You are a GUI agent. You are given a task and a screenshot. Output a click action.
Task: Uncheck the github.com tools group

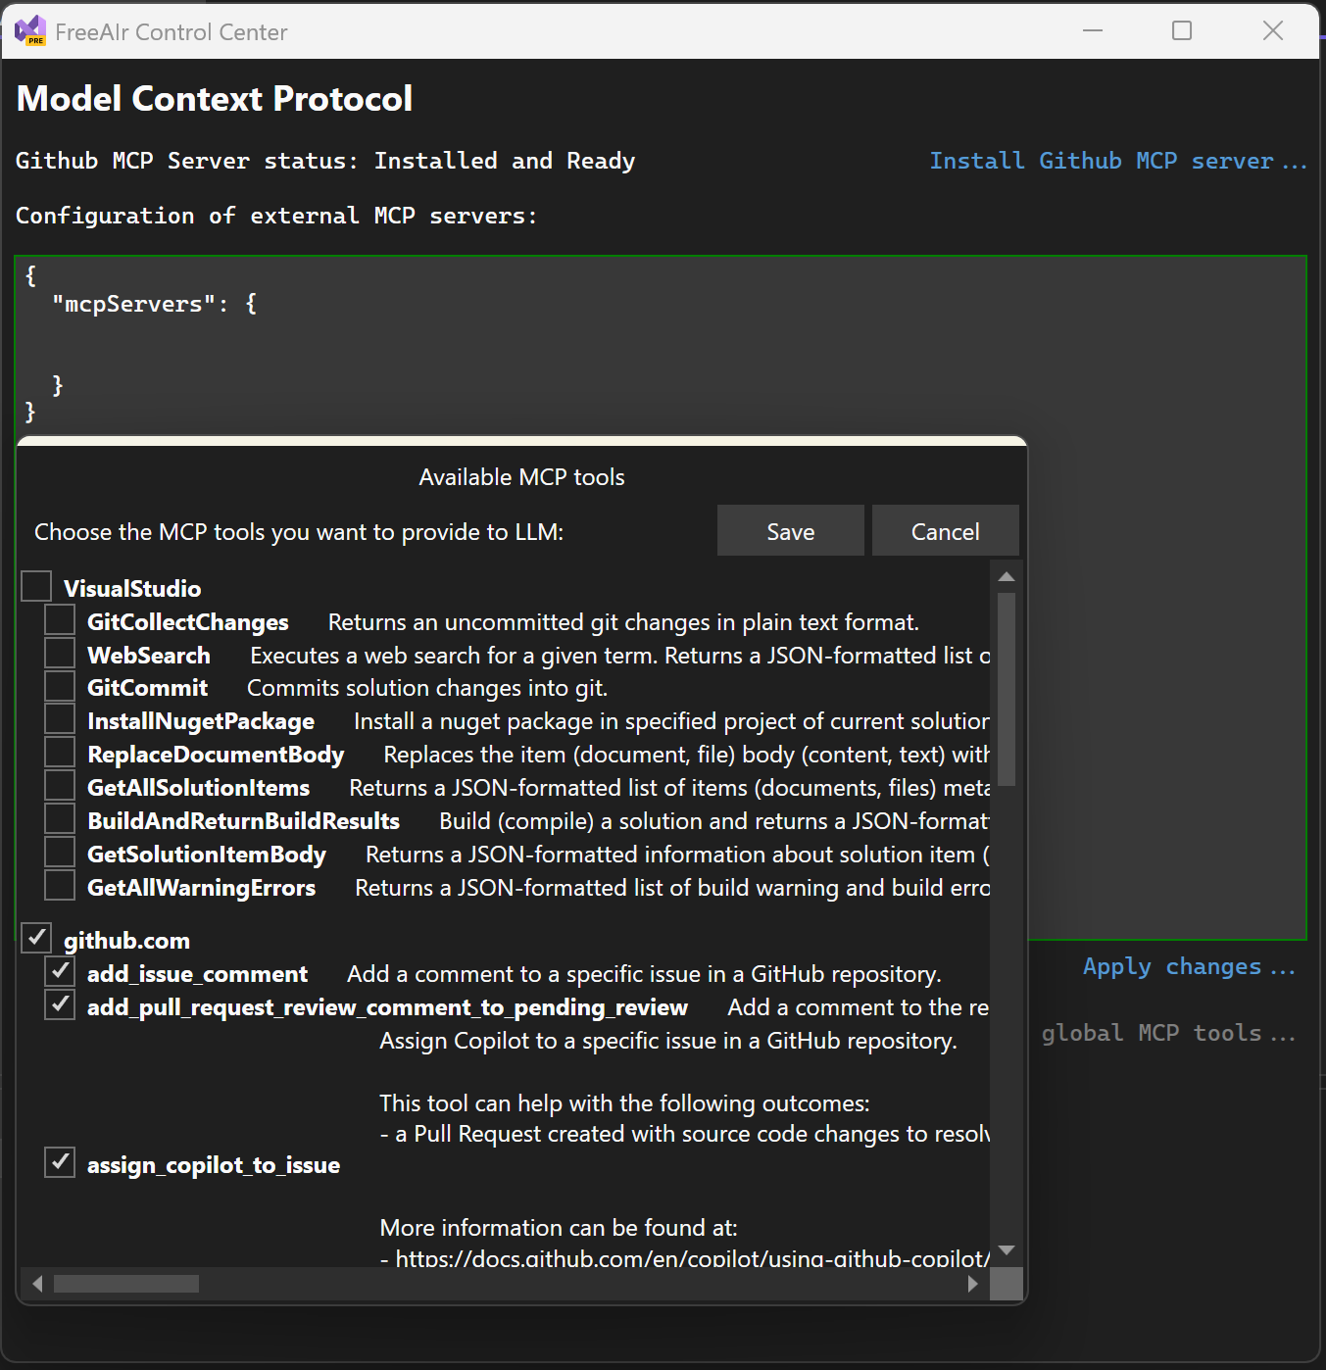36,937
